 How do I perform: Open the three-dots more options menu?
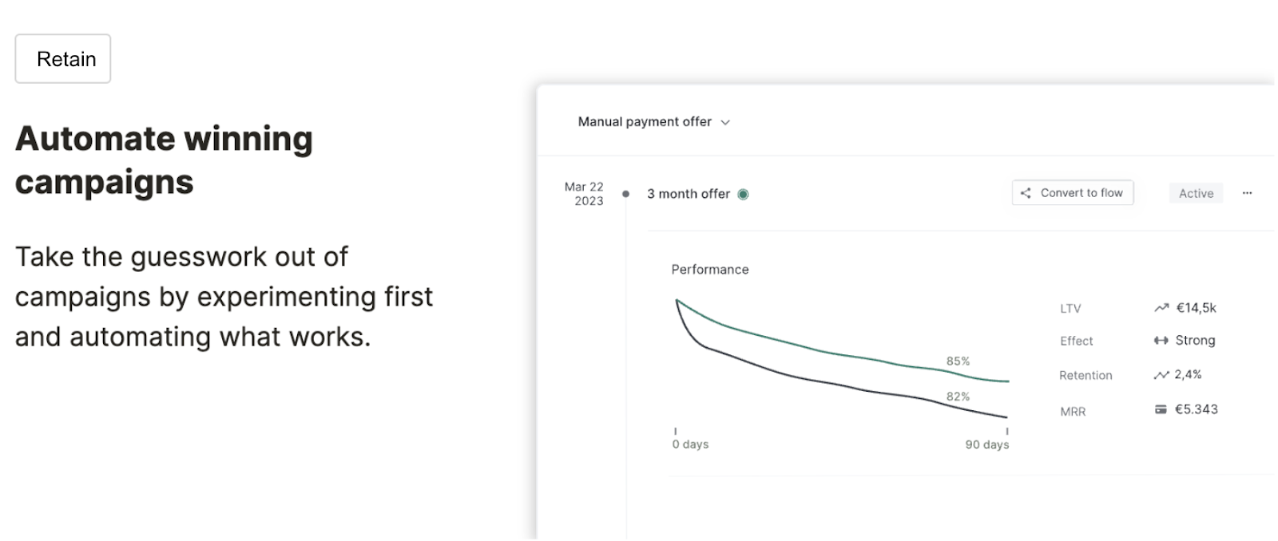(1248, 193)
